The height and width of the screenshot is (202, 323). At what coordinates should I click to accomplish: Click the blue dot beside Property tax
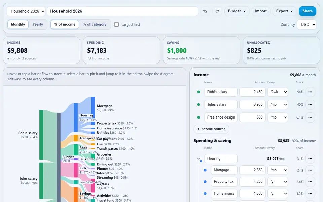(205, 182)
